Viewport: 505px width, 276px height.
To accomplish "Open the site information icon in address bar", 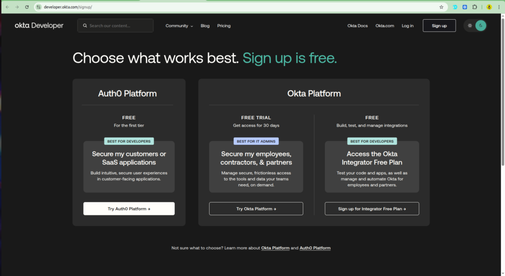I will (39, 7).
